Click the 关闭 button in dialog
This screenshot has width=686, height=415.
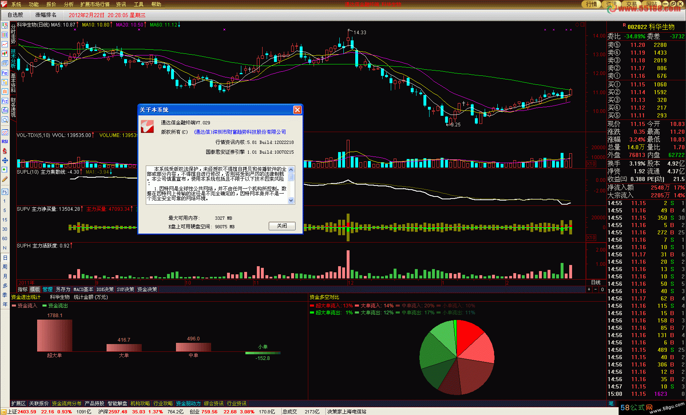(x=282, y=226)
